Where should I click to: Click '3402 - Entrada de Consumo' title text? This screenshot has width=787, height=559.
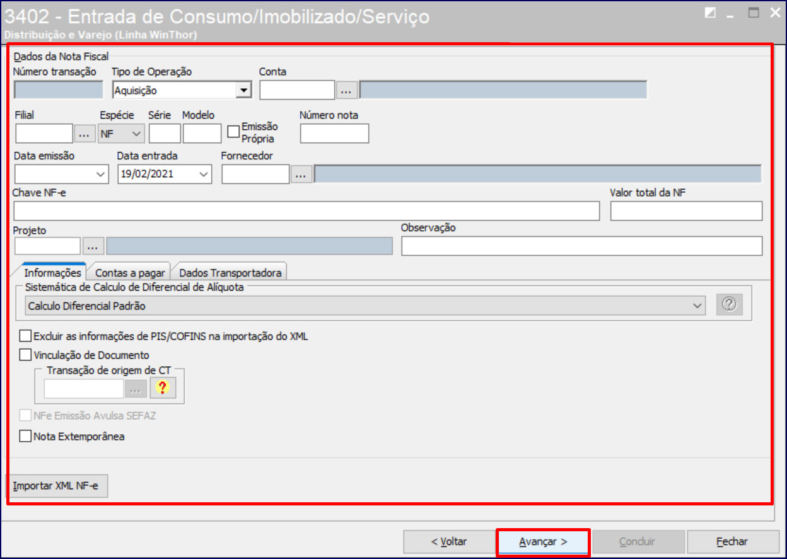pyautogui.click(x=217, y=16)
